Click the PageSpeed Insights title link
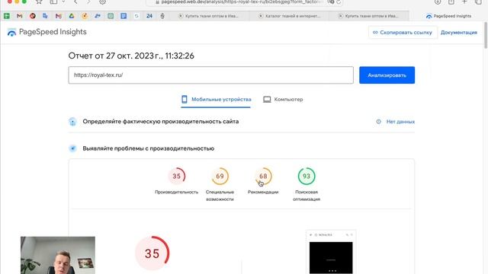Image resolution: width=488 pixels, height=274 pixels. [x=53, y=32]
